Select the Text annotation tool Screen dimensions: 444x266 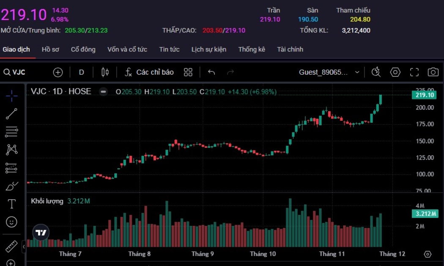coord(11,204)
